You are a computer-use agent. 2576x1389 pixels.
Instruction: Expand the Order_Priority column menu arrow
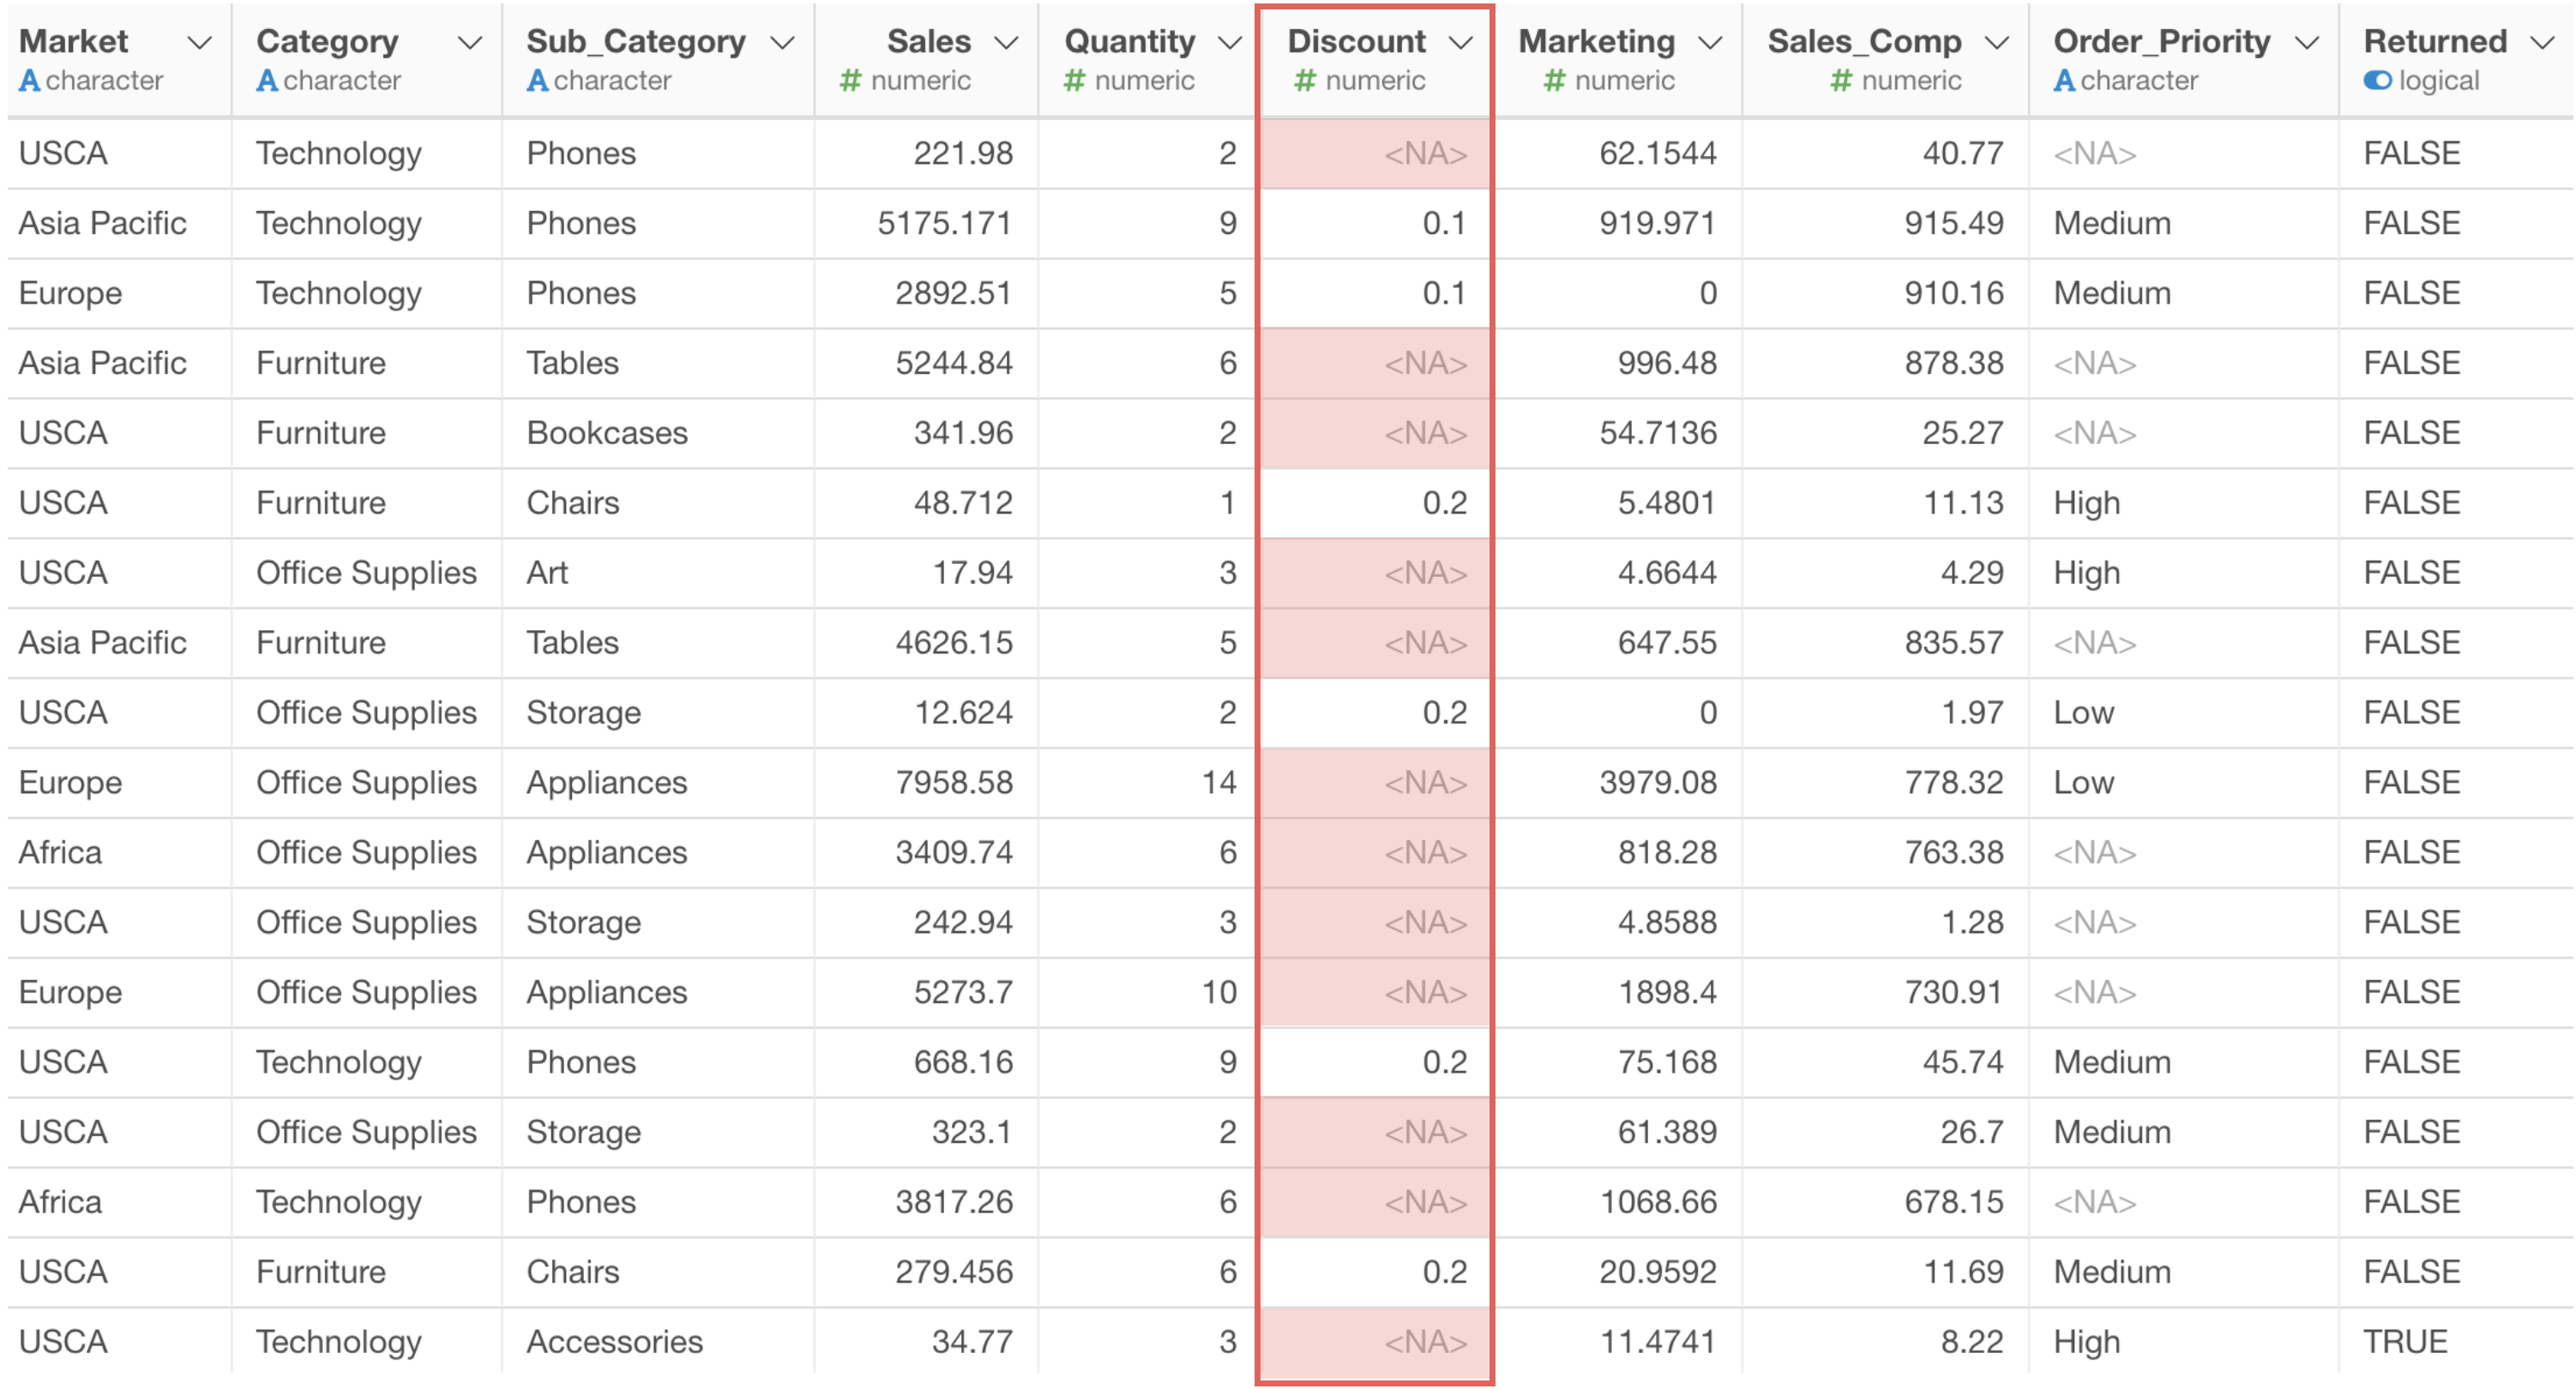click(x=2307, y=42)
